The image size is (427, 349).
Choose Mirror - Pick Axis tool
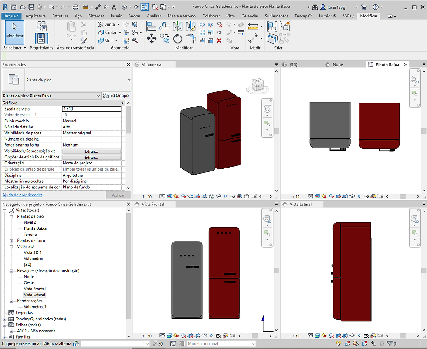pos(178,27)
